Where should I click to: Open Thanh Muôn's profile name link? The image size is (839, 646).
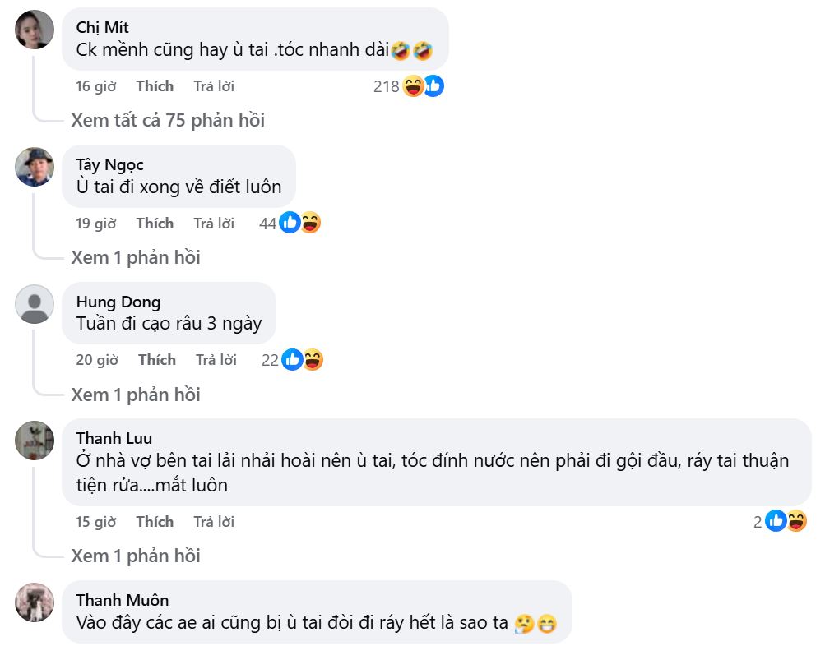(123, 600)
